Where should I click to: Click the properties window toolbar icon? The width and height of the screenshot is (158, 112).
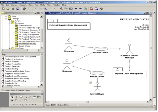(x=71, y=9)
